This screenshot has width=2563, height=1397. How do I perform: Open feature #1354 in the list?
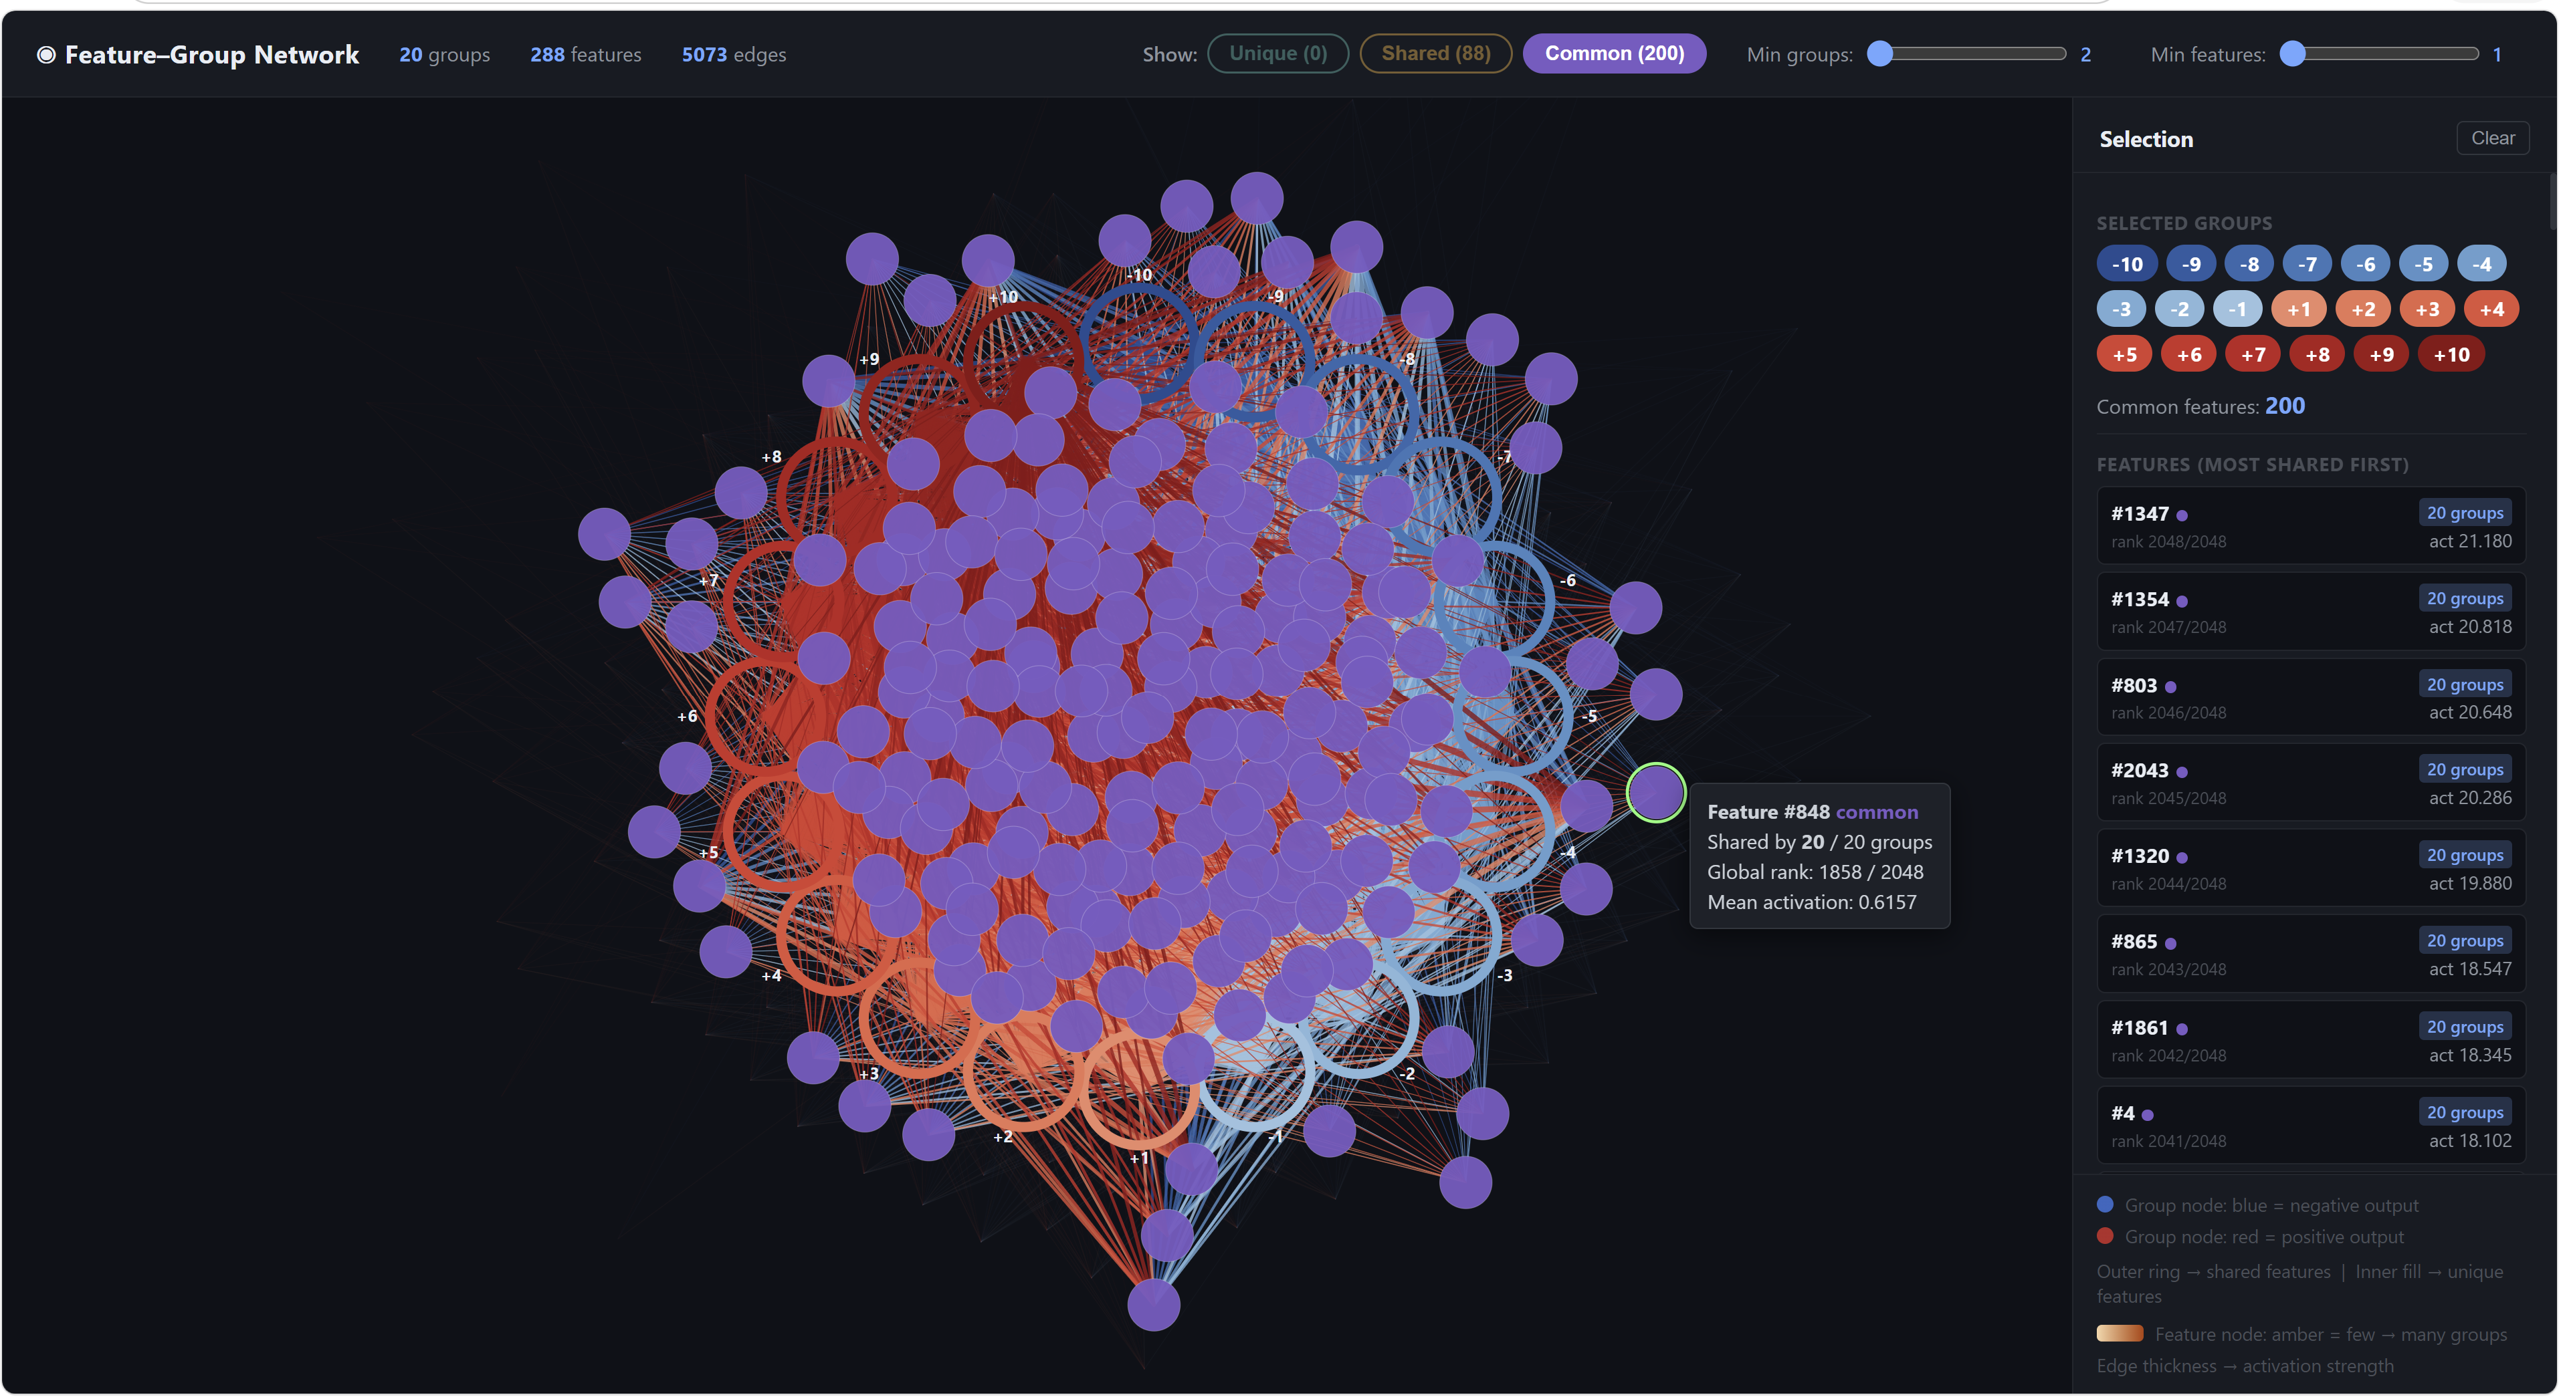coord(2310,612)
